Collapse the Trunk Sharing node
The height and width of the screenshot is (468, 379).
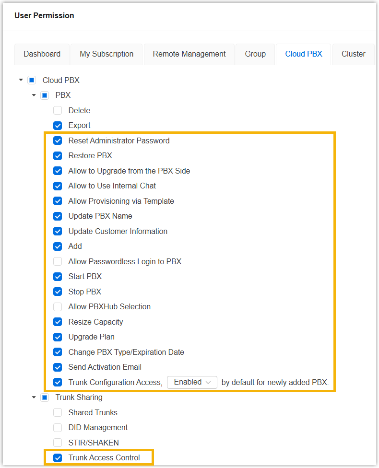tap(34, 398)
